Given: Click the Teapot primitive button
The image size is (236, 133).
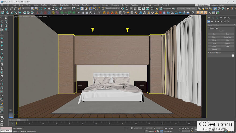Looking at the screenshot, I should point(214,46).
